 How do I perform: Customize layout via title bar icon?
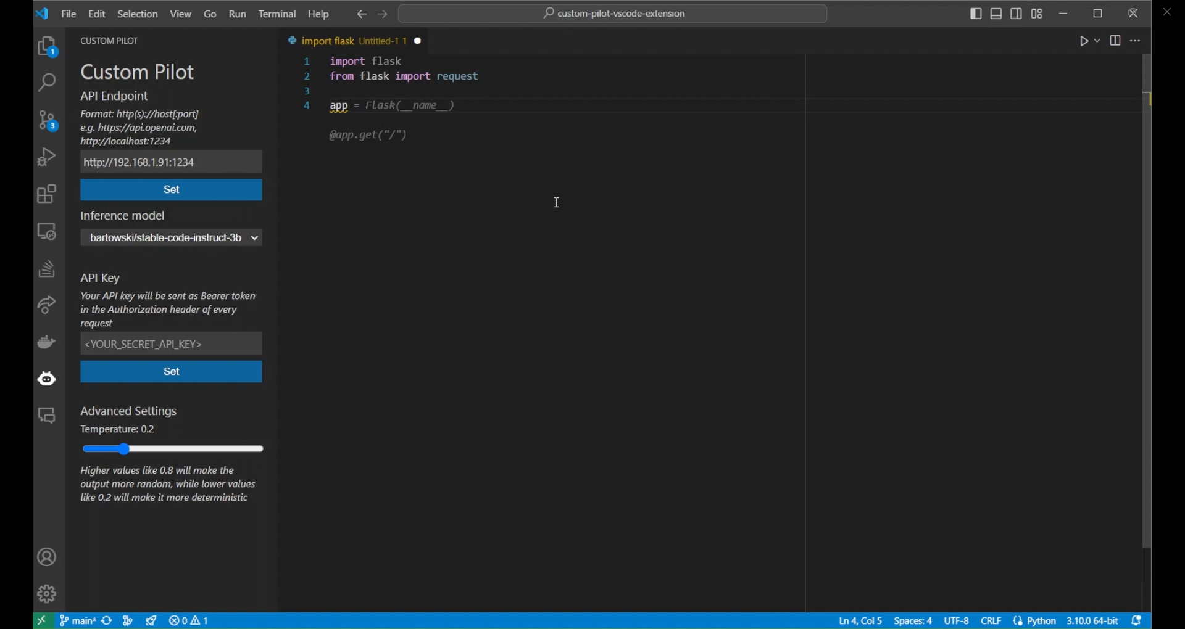[1038, 14]
